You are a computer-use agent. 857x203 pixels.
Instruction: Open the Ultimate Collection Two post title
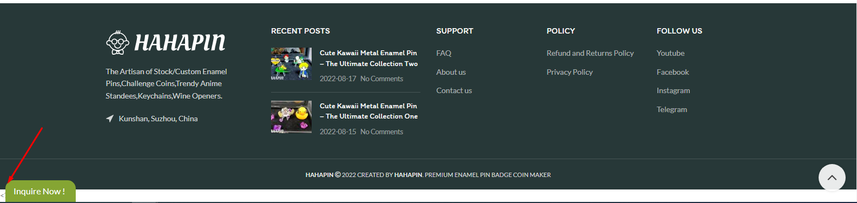(368, 58)
